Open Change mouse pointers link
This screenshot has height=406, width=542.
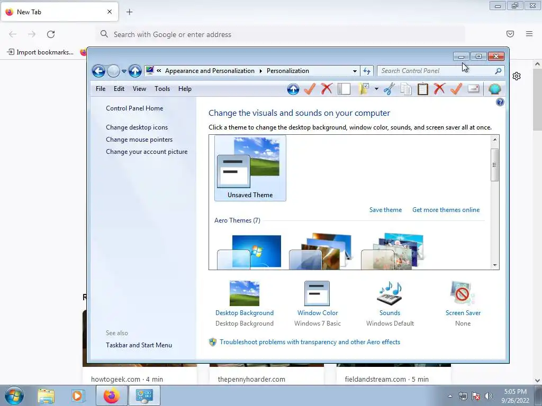139,140
